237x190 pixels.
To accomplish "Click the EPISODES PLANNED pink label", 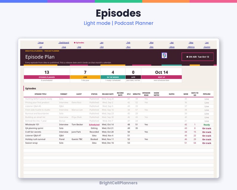I will 47,77.
